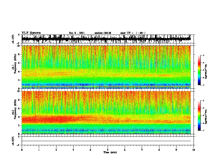Click the x-axis tick label "9" minutes

click(x=176, y=150)
